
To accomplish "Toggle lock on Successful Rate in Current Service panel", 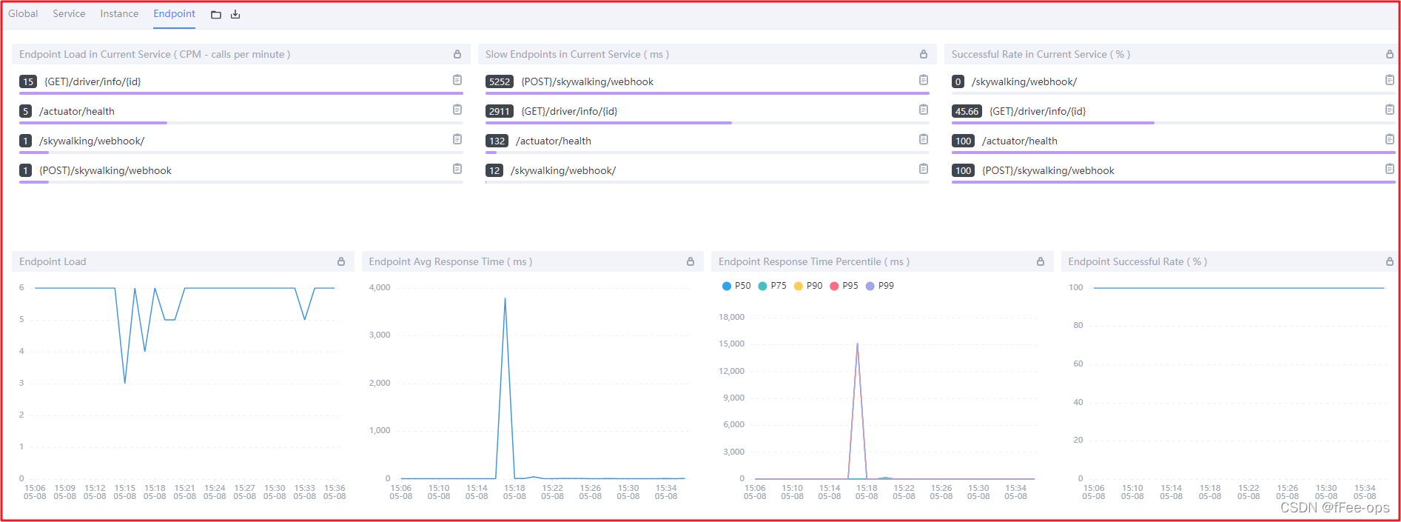I will tap(1390, 54).
